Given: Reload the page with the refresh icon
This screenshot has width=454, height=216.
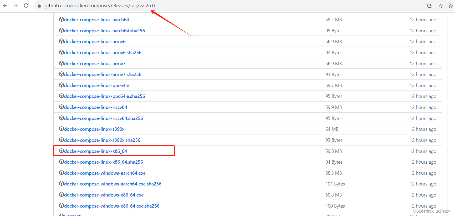Looking at the screenshot, I should click(26, 6).
